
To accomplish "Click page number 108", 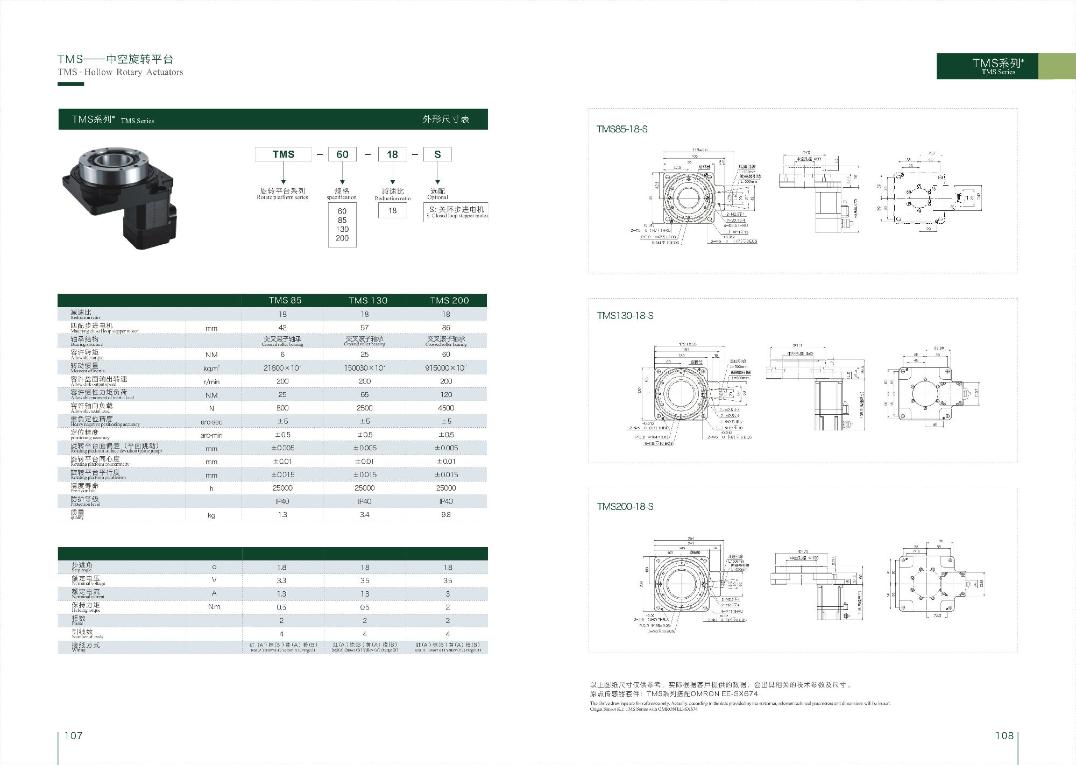I will [1004, 735].
